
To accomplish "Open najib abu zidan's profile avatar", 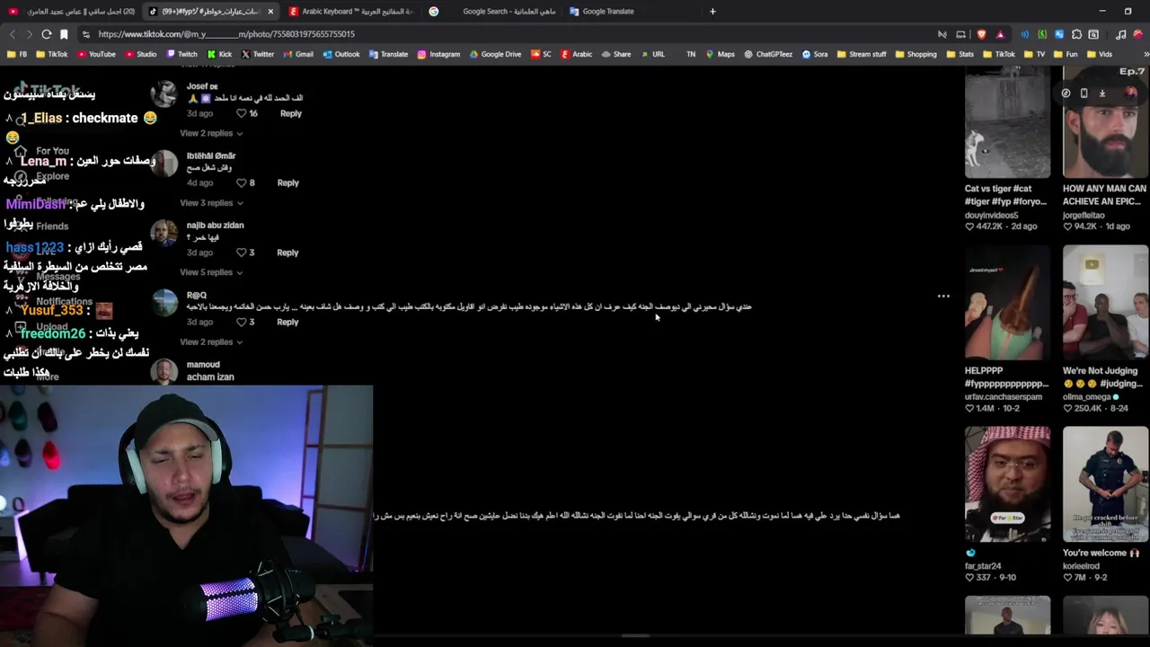I will (164, 233).
